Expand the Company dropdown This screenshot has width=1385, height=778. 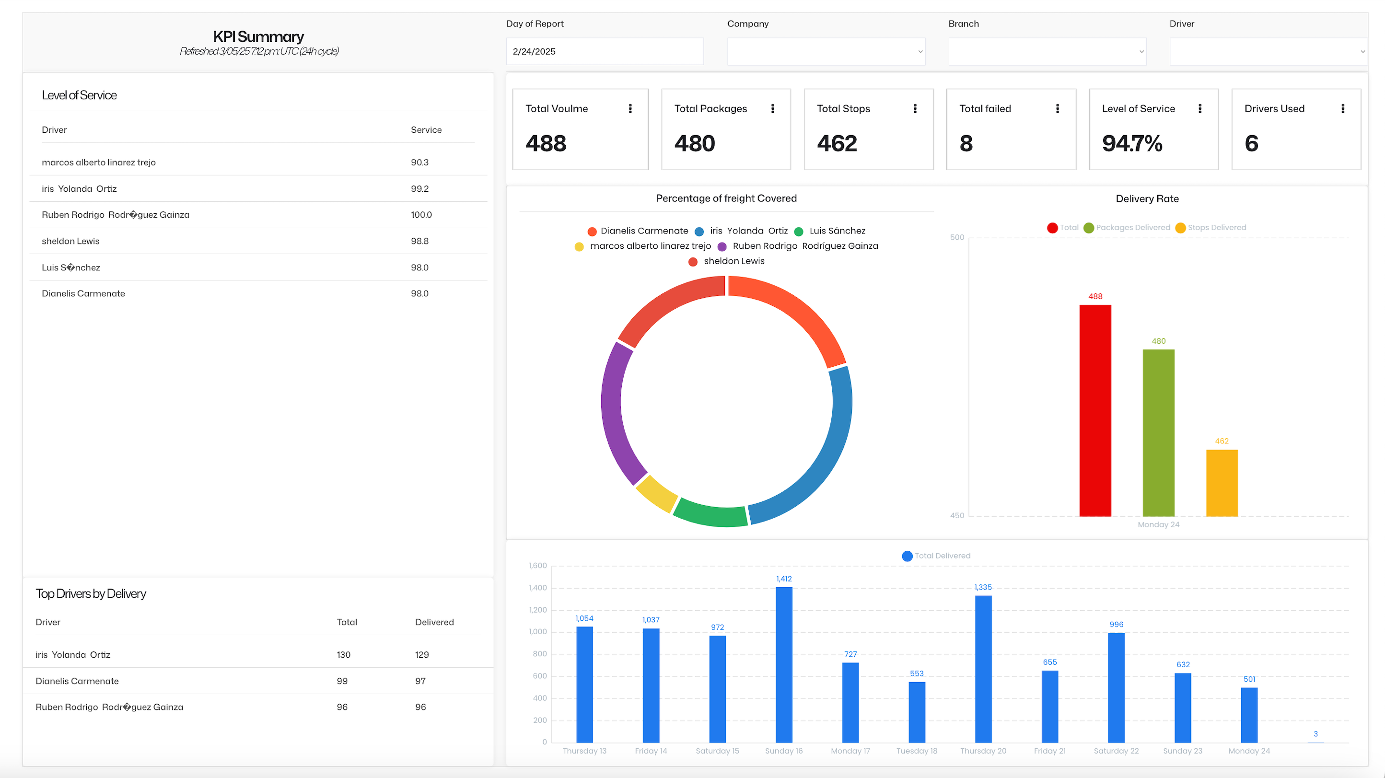[826, 52]
